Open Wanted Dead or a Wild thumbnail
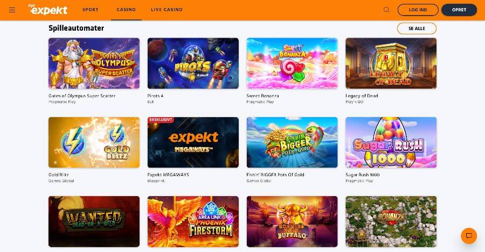The image size is (485, 252). click(x=94, y=221)
